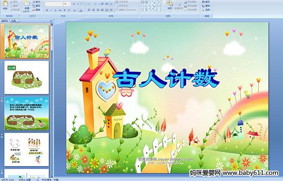Screen dimensions: 283x181
Task: Open the font name dropdown
Action: tap(62, 4)
